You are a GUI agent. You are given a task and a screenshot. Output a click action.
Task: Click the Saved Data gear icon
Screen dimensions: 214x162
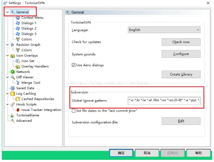[13, 88]
